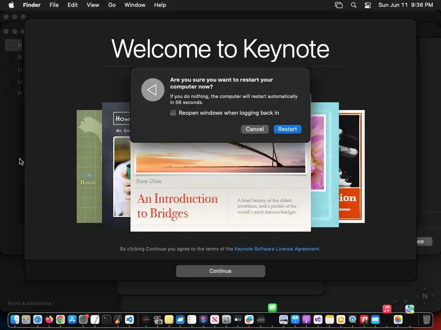Open the Window menu
This screenshot has height=330, width=441.
pos(135,5)
